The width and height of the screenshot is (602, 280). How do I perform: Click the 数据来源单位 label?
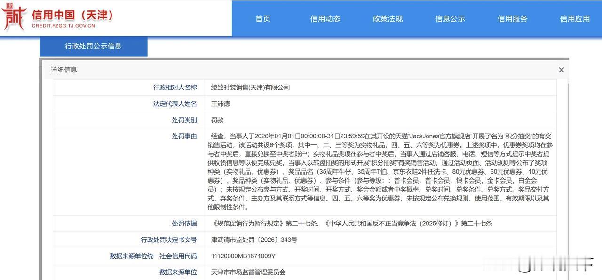point(178,272)
